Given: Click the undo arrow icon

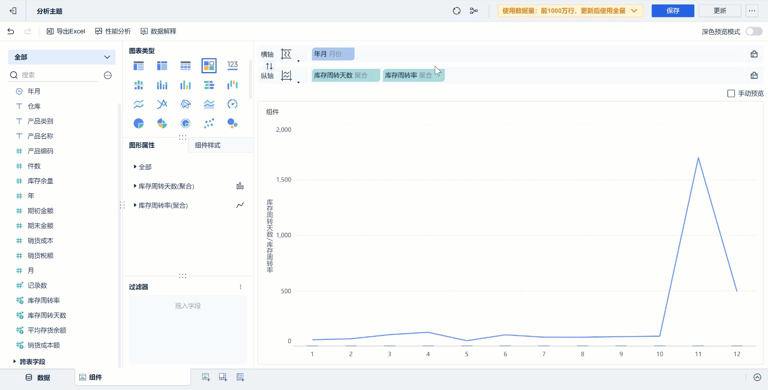Looking at the screenshot, I should point(10,31).
